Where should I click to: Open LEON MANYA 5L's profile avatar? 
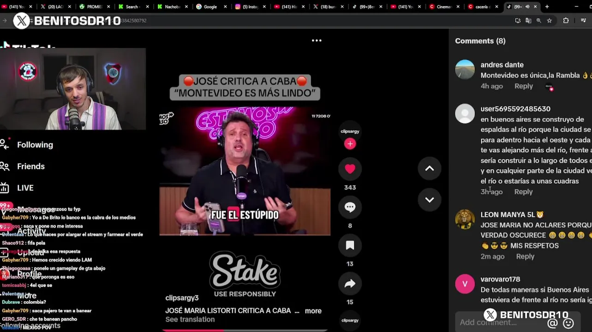[x=465, y=219]
